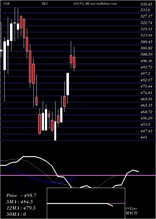Screen dimensions: 156x219
Task: Click the 456.29 price level label
Action: 146,119
